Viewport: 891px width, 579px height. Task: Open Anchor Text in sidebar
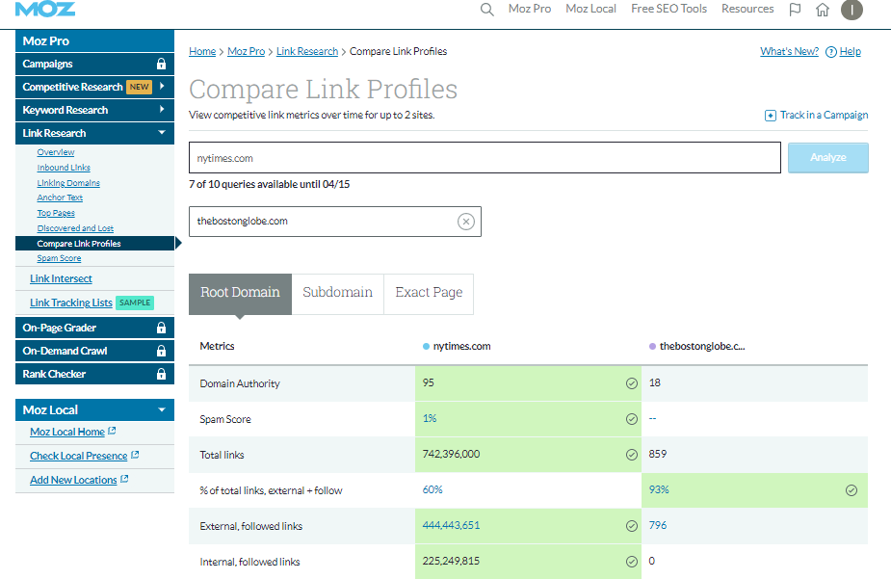coord(60,197)
